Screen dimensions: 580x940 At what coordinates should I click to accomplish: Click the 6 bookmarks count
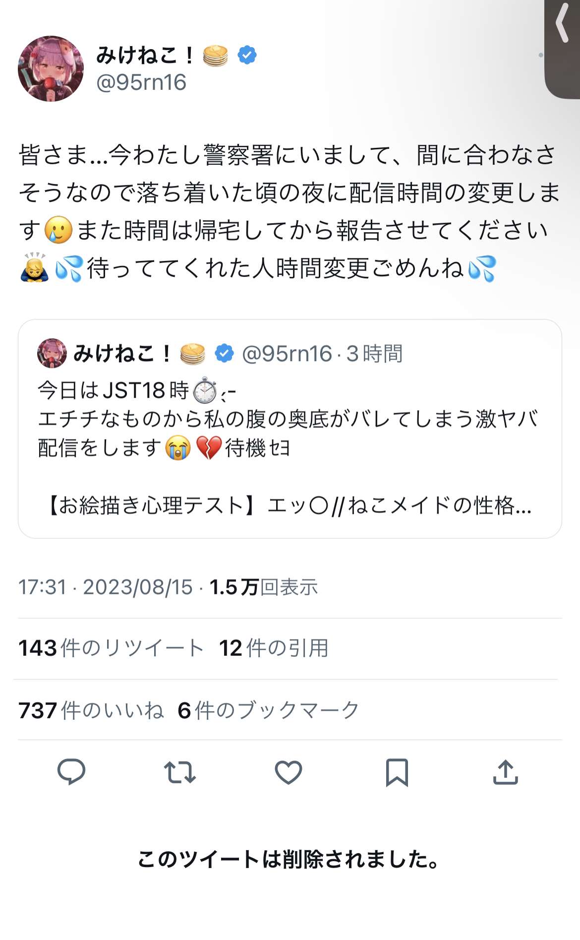click(x=268, y=710)
